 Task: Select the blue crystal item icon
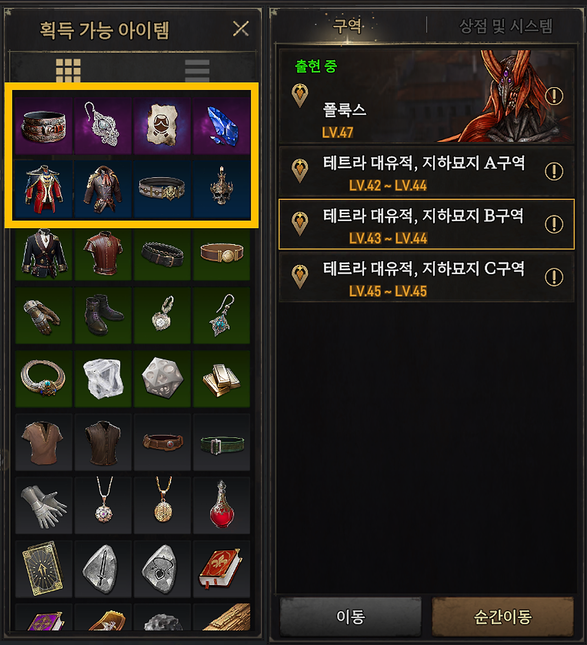point(222,125)
